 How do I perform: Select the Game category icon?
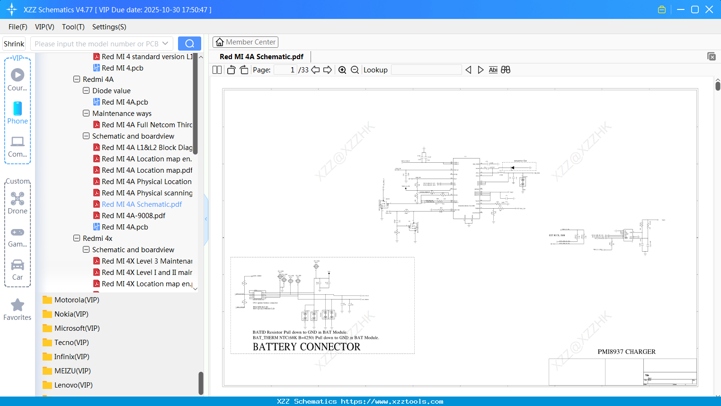[x=17, y=236]
